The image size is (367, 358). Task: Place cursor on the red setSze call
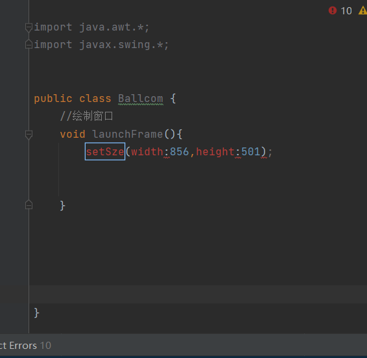[105, 151]
